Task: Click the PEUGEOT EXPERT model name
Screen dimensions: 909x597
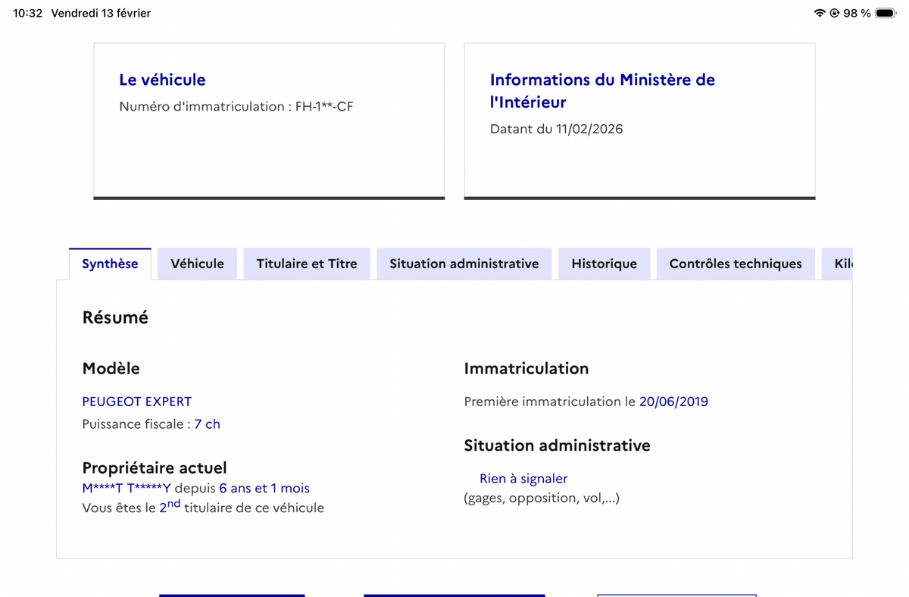Action: pyautogui.click(x=137, y=402)
